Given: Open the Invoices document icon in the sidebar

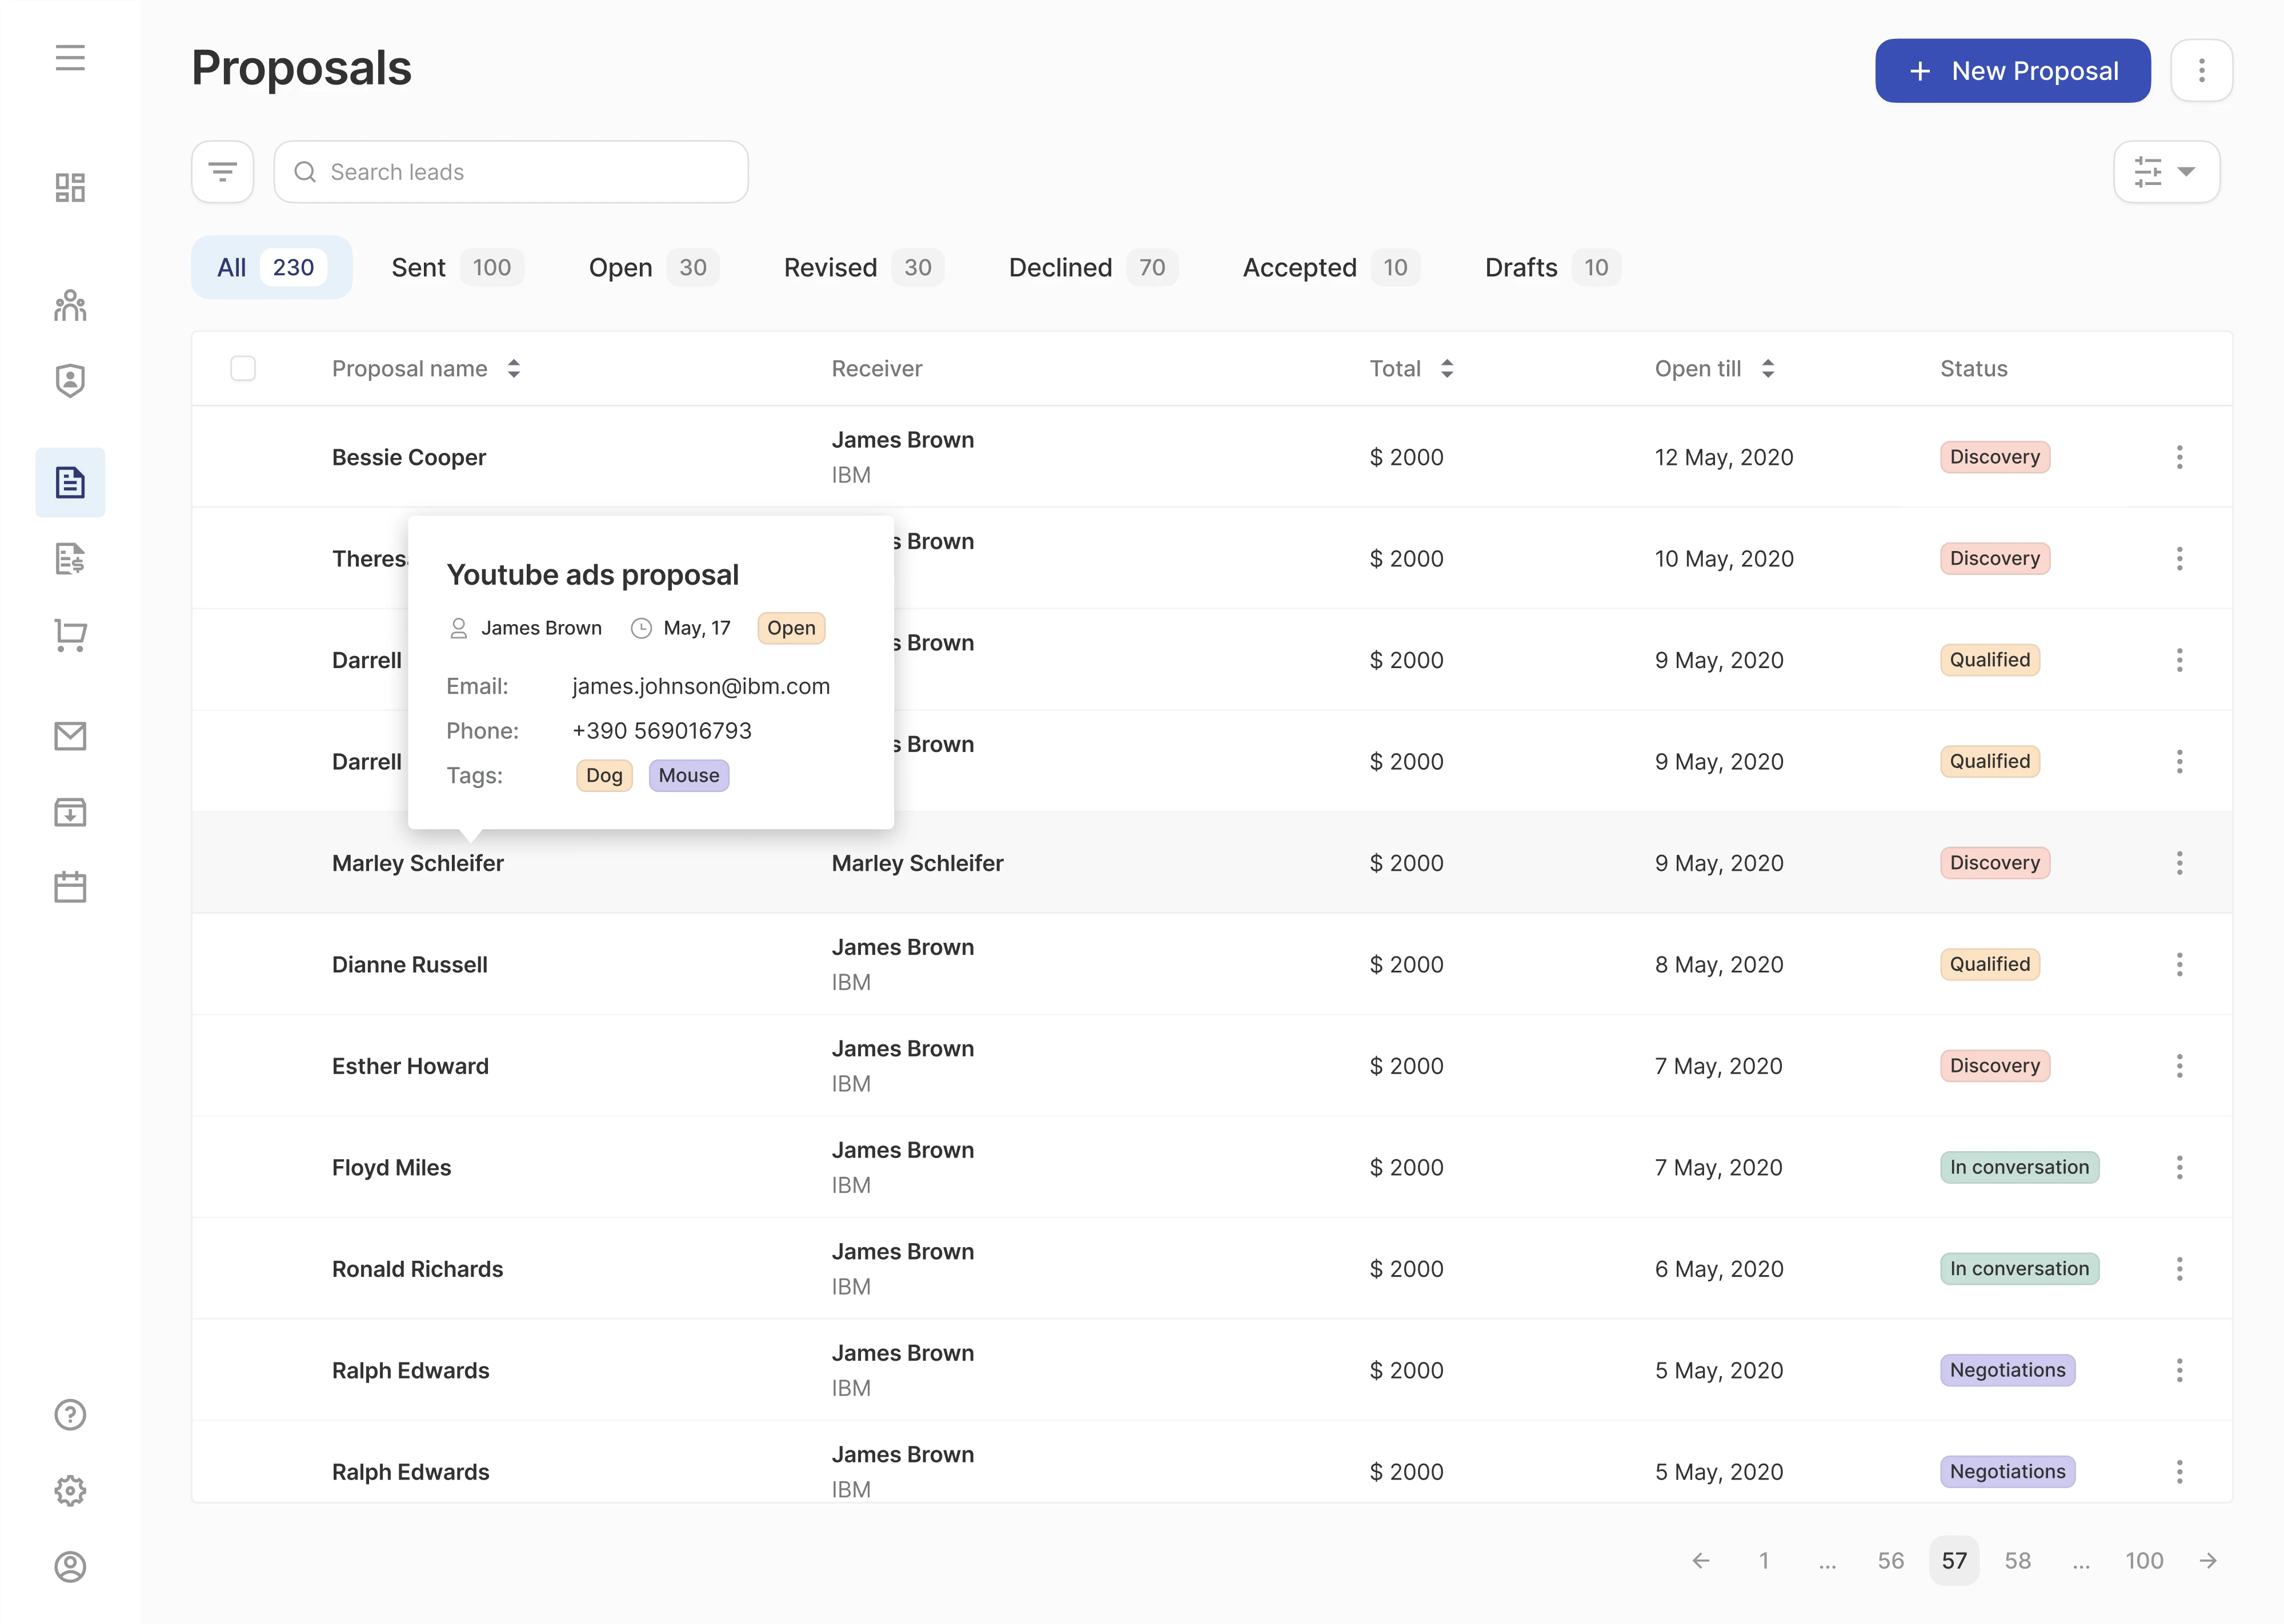Looking at the screenshot, I should (x=70, y=558).
